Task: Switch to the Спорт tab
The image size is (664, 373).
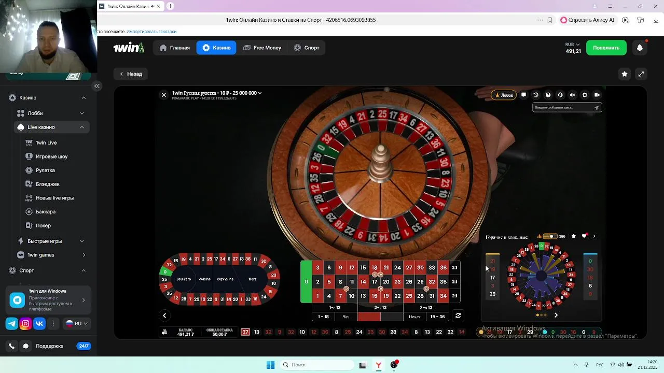Action: (x=307, y=48)
